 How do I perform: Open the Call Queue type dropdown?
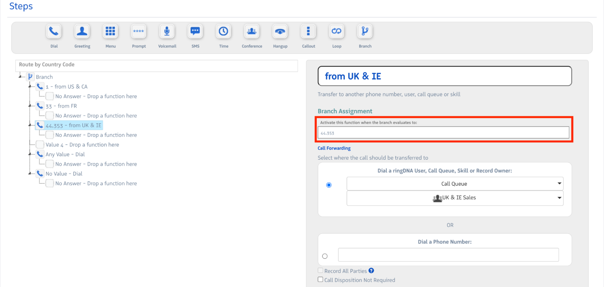coord(455,184)
